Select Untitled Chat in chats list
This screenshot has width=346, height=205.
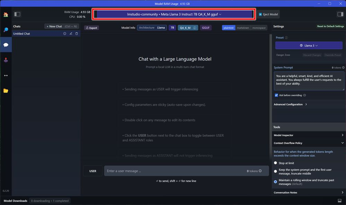46,34
